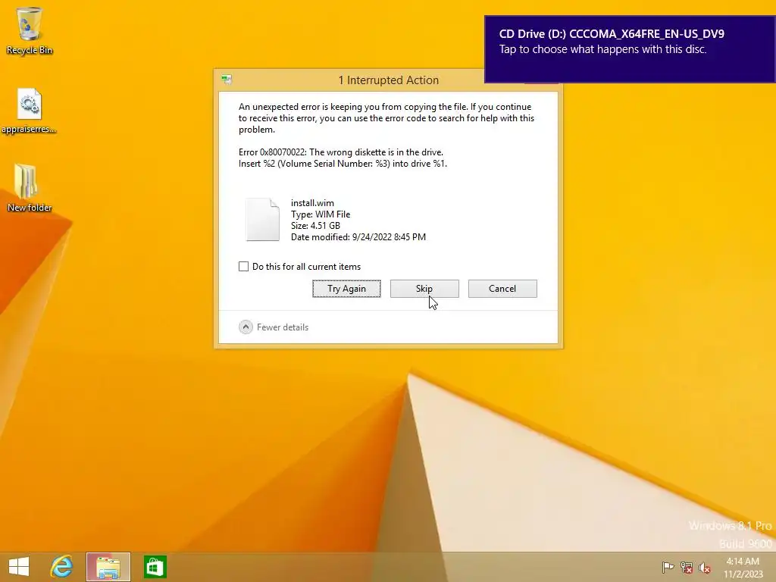Select the New folder desktop icon

tap(30, 188)
